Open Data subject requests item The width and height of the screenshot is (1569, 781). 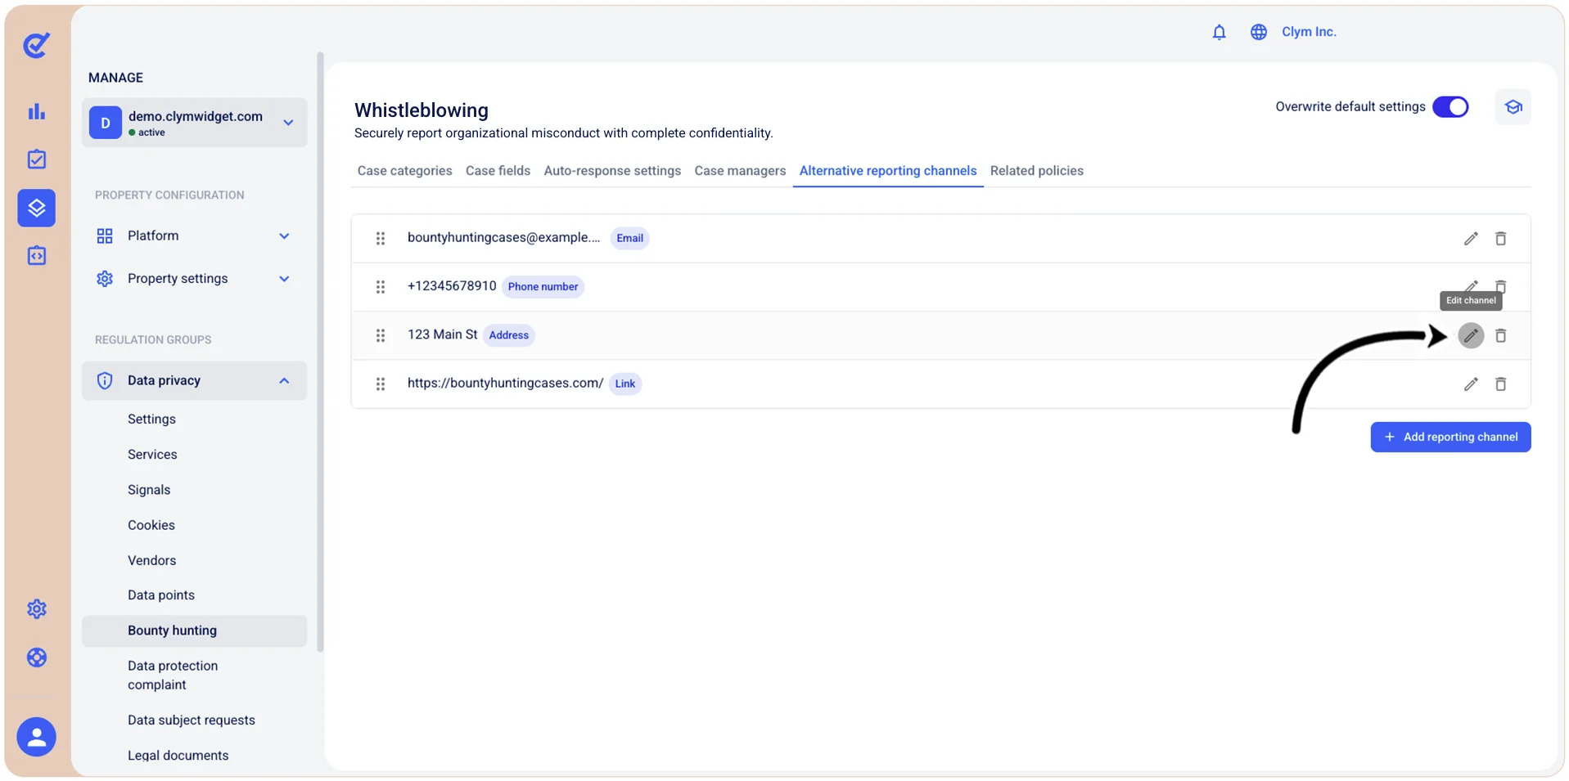click(192, 720)
